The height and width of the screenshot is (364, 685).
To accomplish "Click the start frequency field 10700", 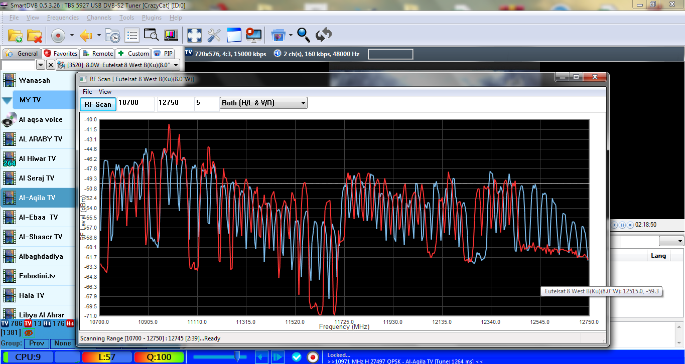I will [x=135, y=103].
